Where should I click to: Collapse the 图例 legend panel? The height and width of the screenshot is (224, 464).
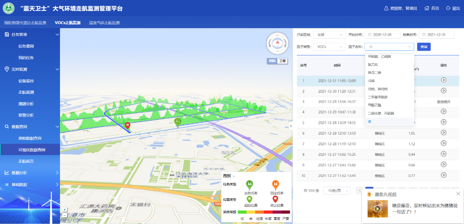234,176
